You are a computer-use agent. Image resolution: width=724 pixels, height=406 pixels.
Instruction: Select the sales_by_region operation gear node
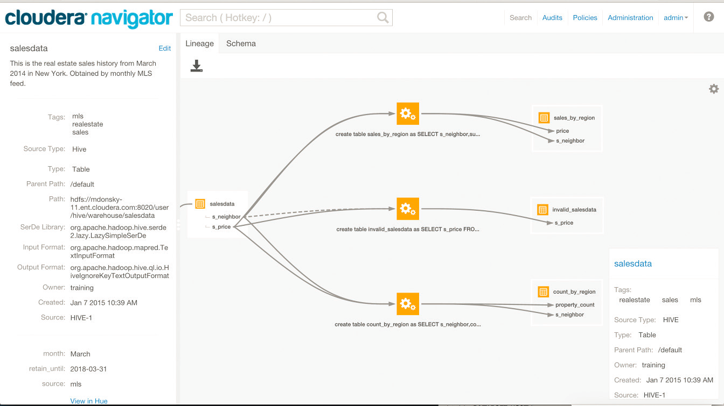(407, 113)
